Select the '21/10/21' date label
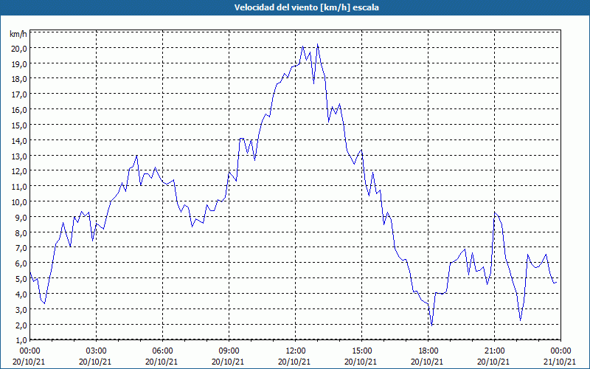 point(559,362)
